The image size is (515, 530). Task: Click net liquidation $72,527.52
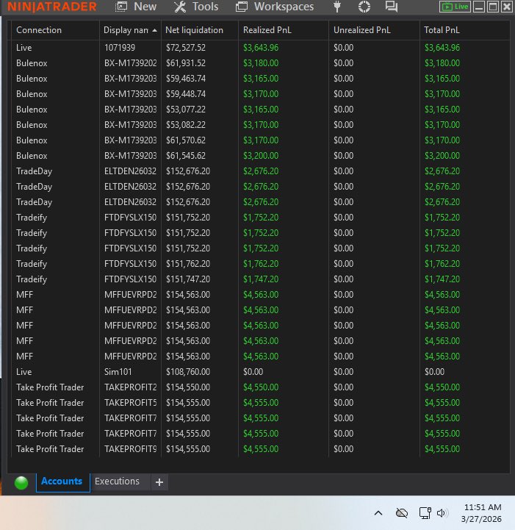tap(185, 48)
